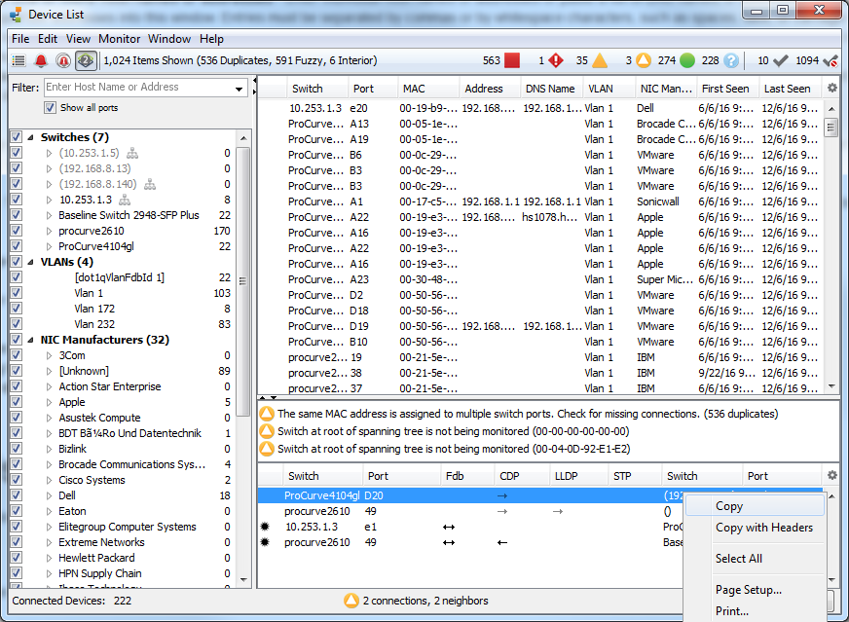Image resolution: width=849 pixels, height=622 pixels.
Task: Click the green circle status icon
Action: tap(687, 60)
